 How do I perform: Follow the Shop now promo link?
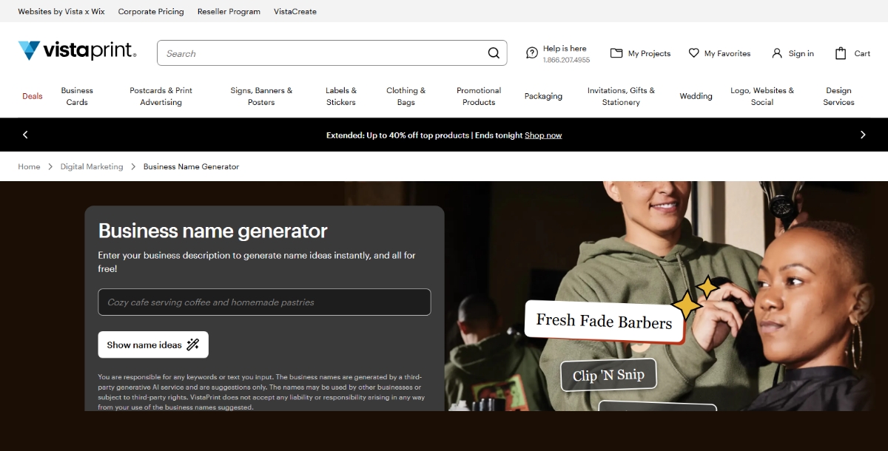point(543,135)
